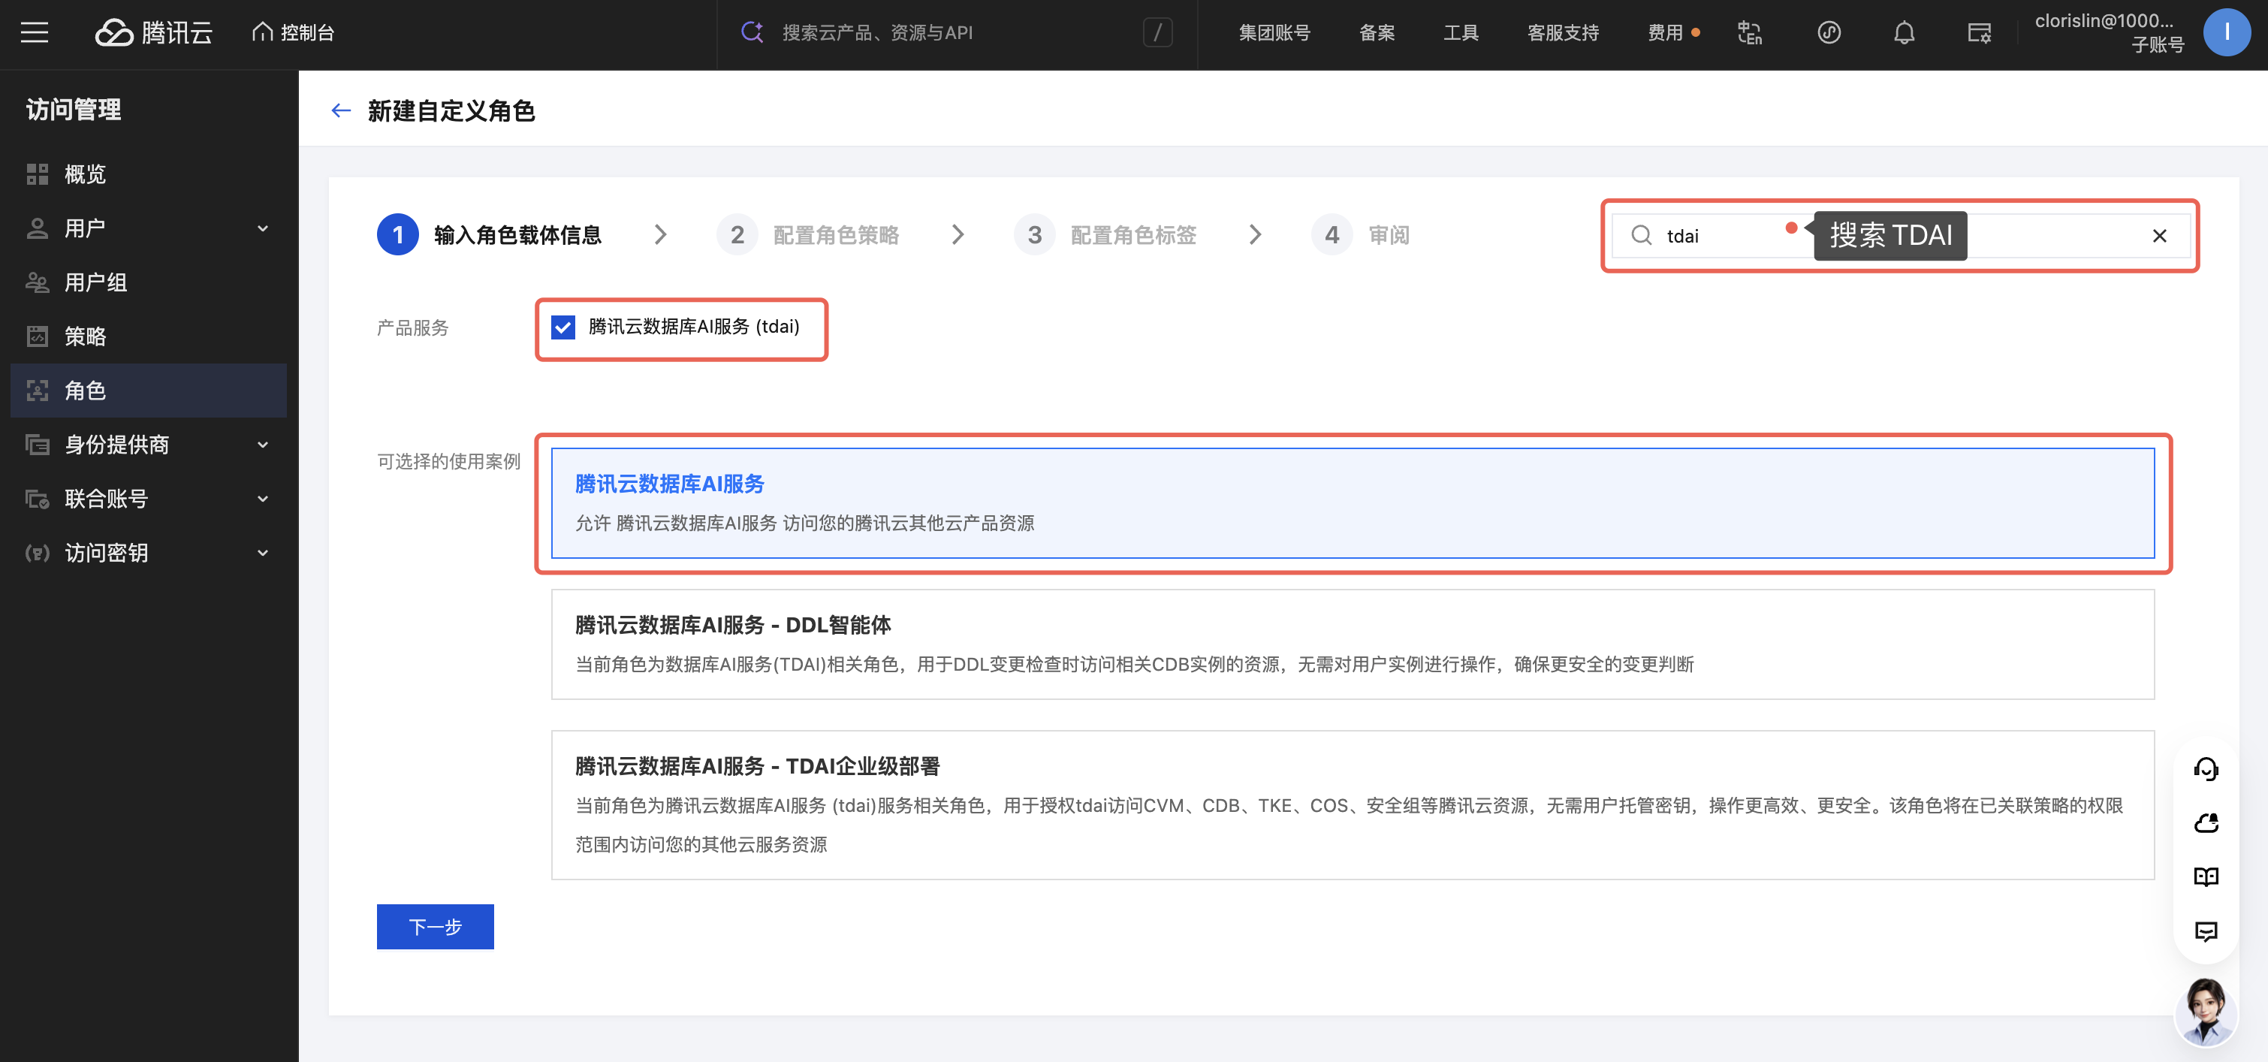Open the 备案 menu
This screenshot has height=1062, width=2268.
tap(1377, 32)
